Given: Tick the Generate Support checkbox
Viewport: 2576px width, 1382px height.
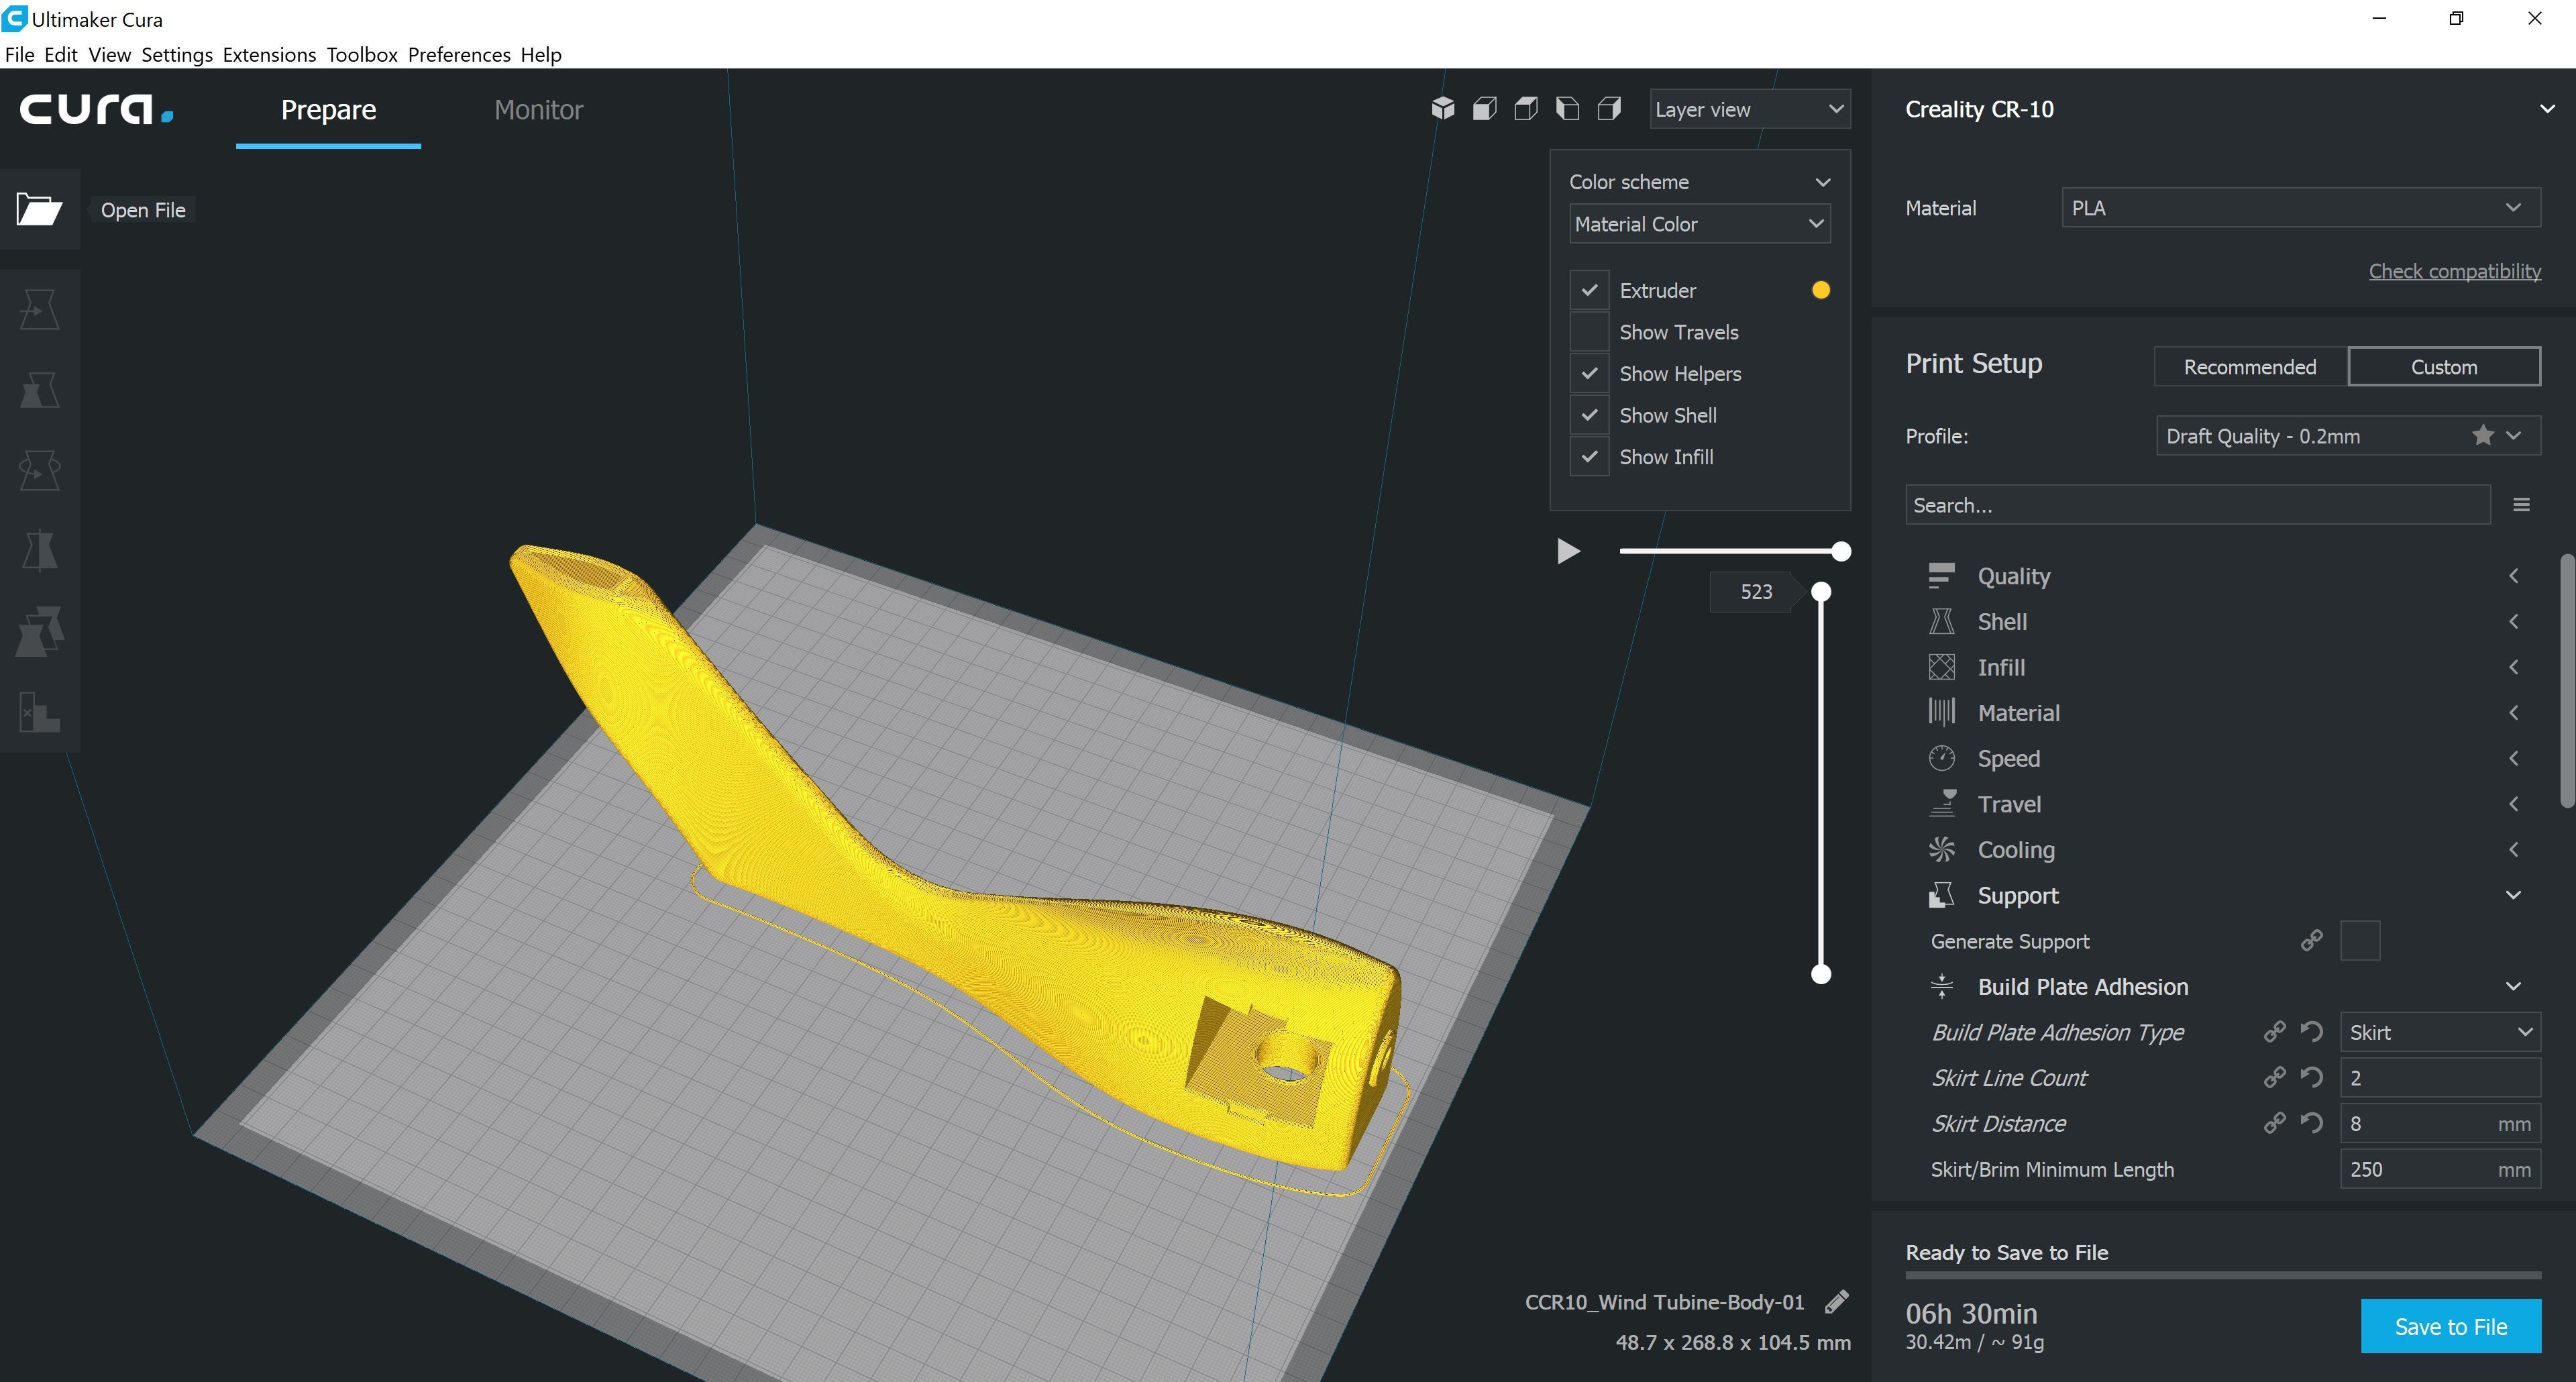Looking at the screenshot, I should [x=2359, y=941].
